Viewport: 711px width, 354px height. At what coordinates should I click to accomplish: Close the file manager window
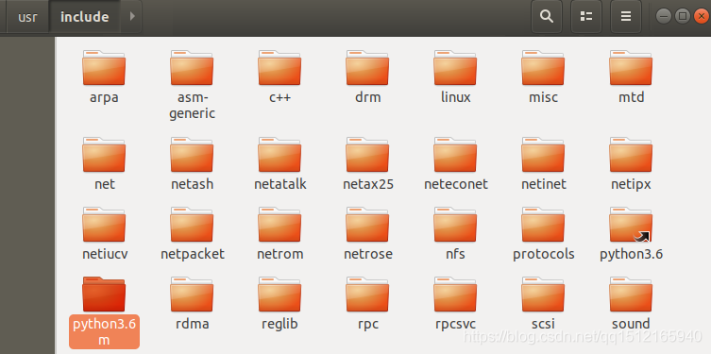pyautogui.click(x=702, y=17)
